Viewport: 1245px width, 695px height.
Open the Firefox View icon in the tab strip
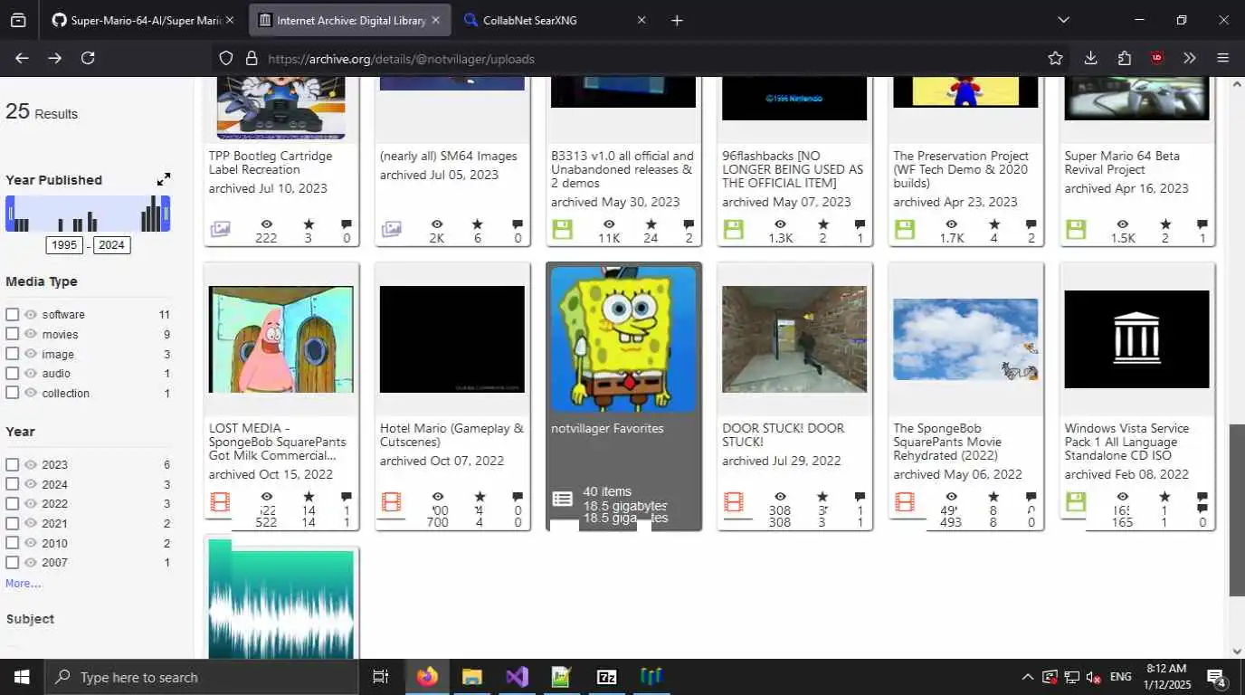click(x=18, y=20)
